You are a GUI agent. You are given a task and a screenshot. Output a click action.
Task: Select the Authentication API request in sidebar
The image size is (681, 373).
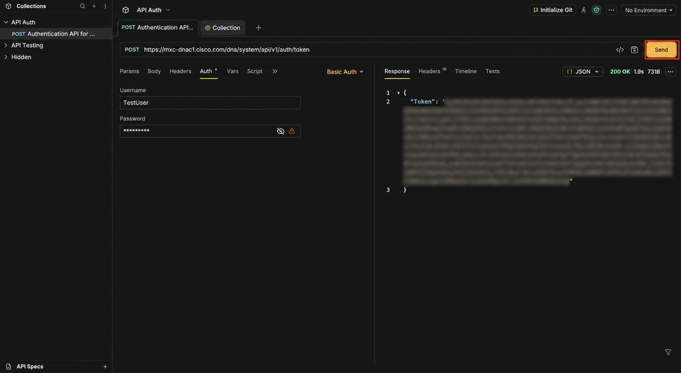pos(56,34)
